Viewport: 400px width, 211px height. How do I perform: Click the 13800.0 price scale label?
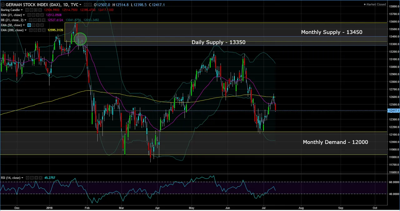pyautogui.click(x=394, y=6)
